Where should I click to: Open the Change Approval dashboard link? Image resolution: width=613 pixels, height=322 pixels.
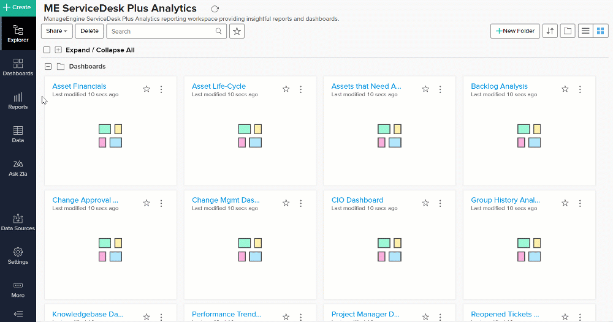pyautogui.click(x=85, y=200)
